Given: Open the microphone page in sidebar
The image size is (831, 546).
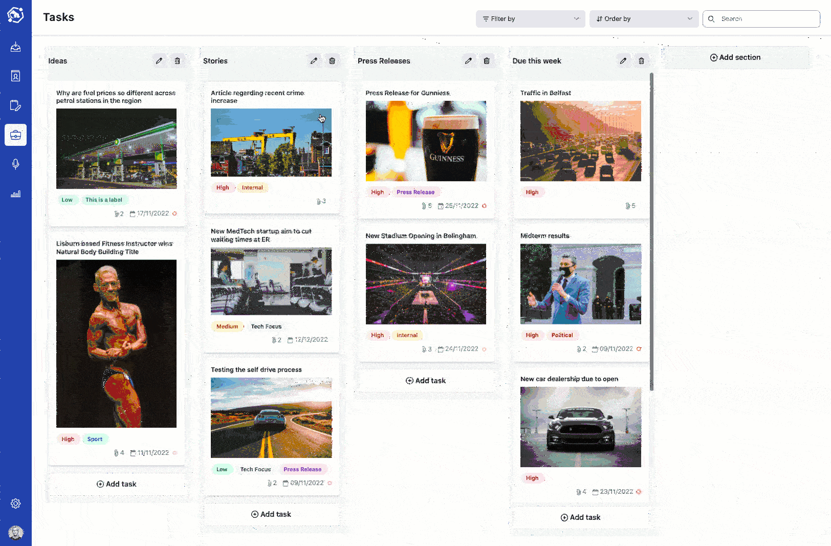Looking at the screenshot, I should tap(16, 164).
